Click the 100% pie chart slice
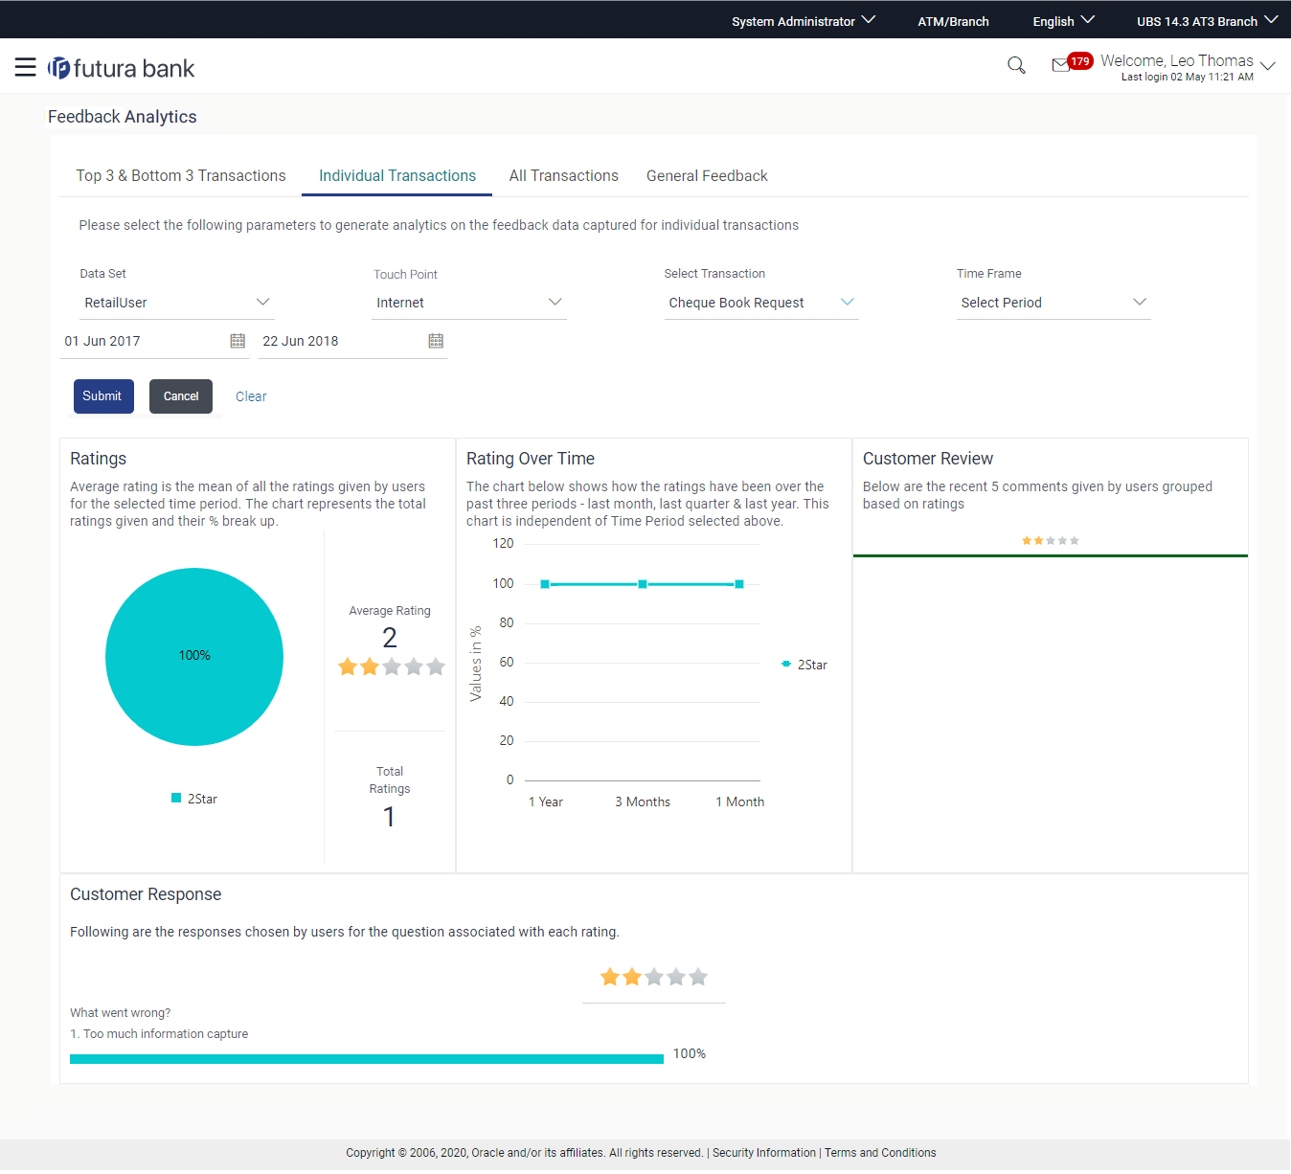This screenshot has width=1291, height=1174. 194,657
